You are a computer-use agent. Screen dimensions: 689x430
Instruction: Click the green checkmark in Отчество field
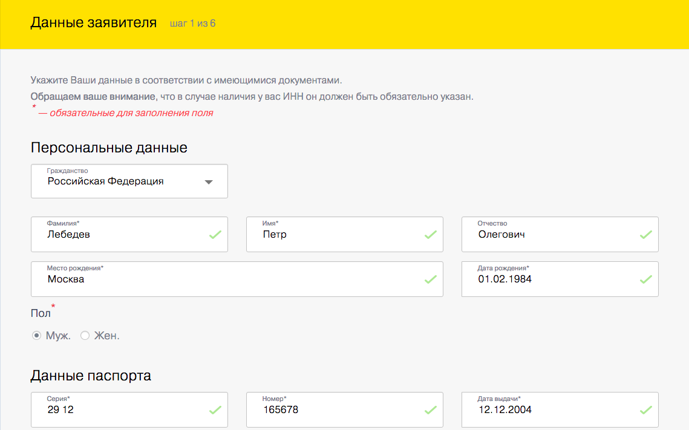645,235
